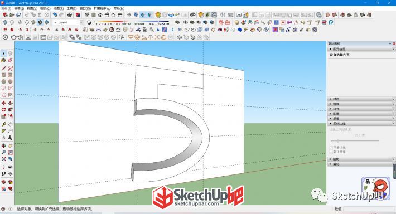Select the Walk footprints tool
The width and height of the screenshot is (396, 214).
(3, 174)
